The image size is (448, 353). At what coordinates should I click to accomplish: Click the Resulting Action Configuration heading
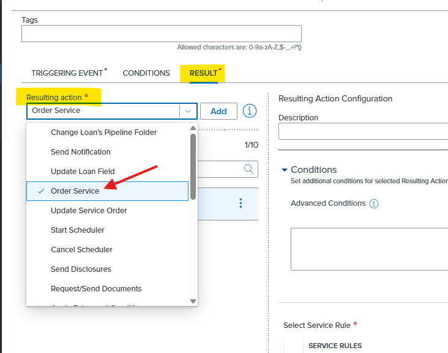[x=335, y=99]
